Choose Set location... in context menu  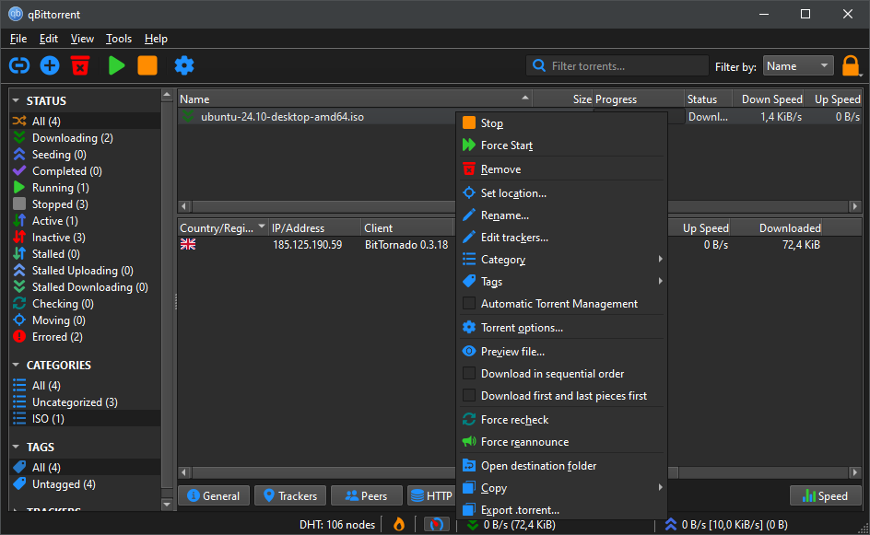click(x=561, y=193)
